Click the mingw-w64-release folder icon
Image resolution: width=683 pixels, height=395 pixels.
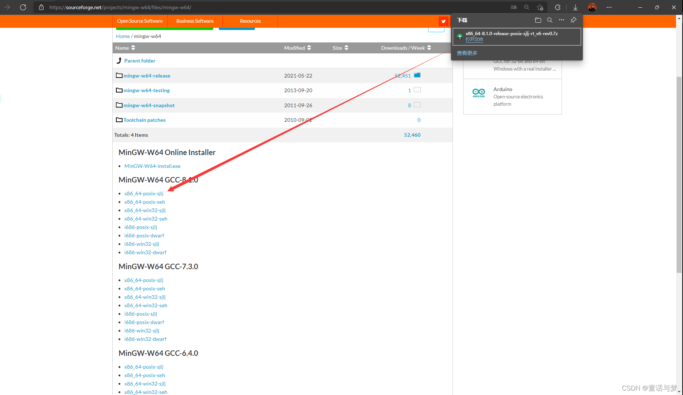[119, 75]
